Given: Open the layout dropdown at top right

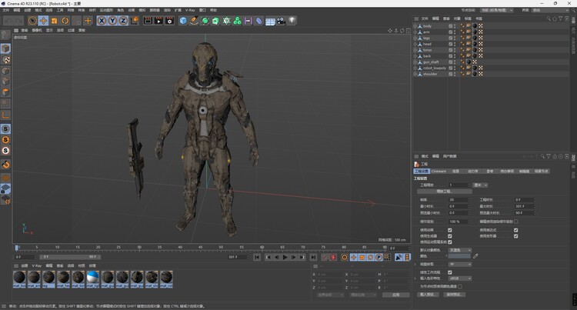Looking at the screenshot, I should coord(550,10).
